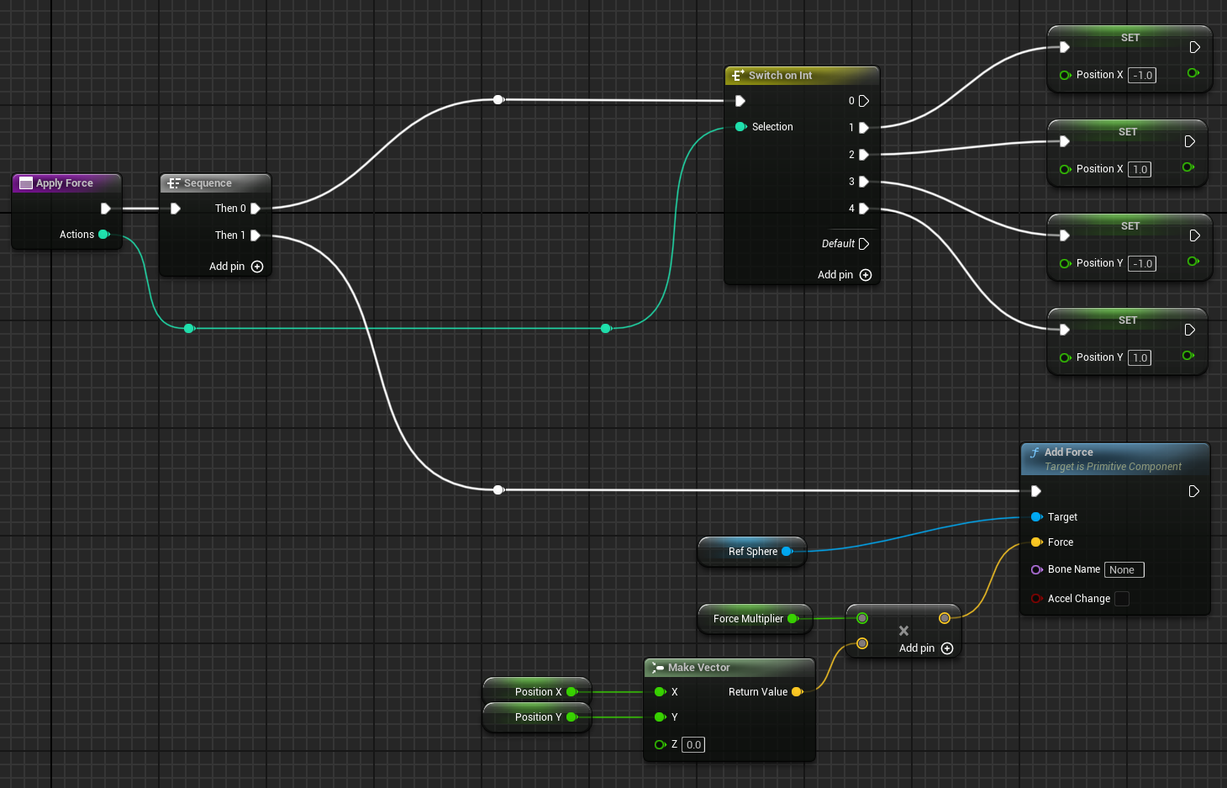Select the Apply Force node title
Viewport: 1227px width, 788px height.
click(65, 183)
